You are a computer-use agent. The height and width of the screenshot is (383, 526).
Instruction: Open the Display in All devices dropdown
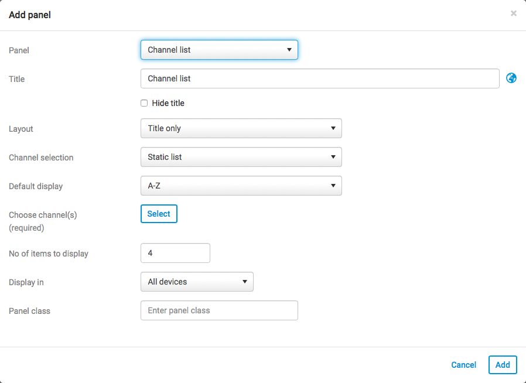click(197, 282)
